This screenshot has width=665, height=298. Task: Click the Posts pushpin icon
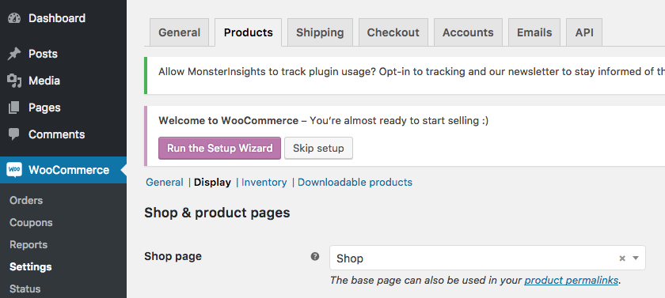click(x=14, y=54)
